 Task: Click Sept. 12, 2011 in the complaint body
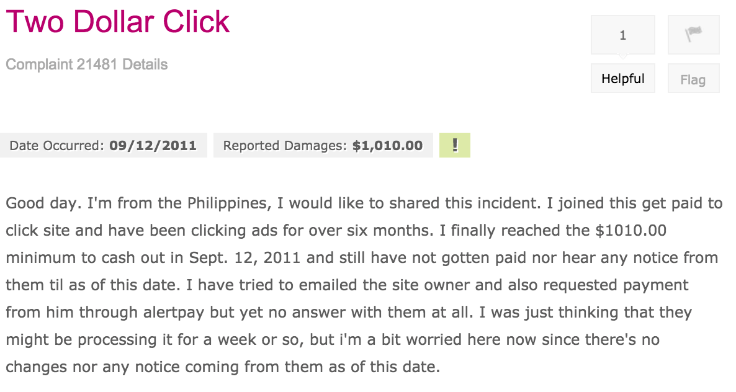pos(245,258)
